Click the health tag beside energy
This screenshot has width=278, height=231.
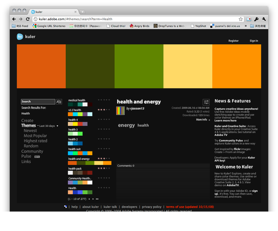click(x=143, y=125)
